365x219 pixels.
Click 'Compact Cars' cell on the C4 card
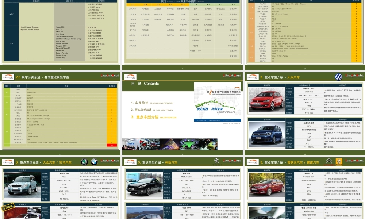(x=309, y=177)
